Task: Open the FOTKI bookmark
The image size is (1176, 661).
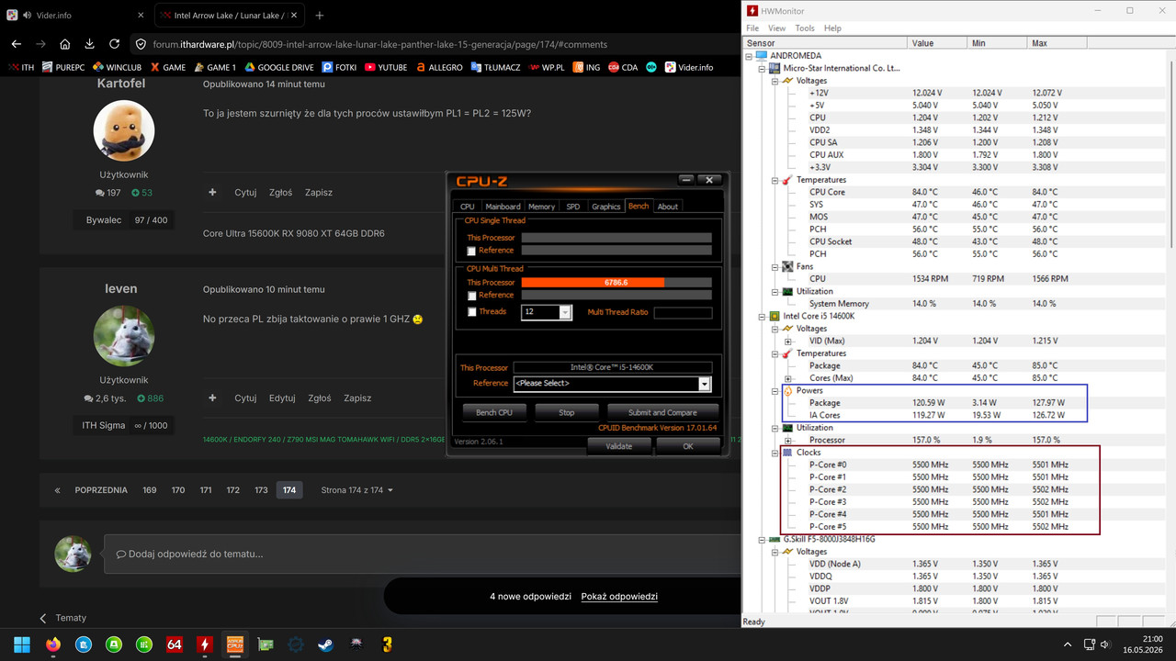Action: pos(339,67)
